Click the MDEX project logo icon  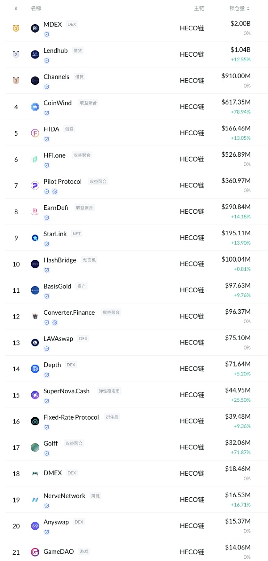pos(35,29)
